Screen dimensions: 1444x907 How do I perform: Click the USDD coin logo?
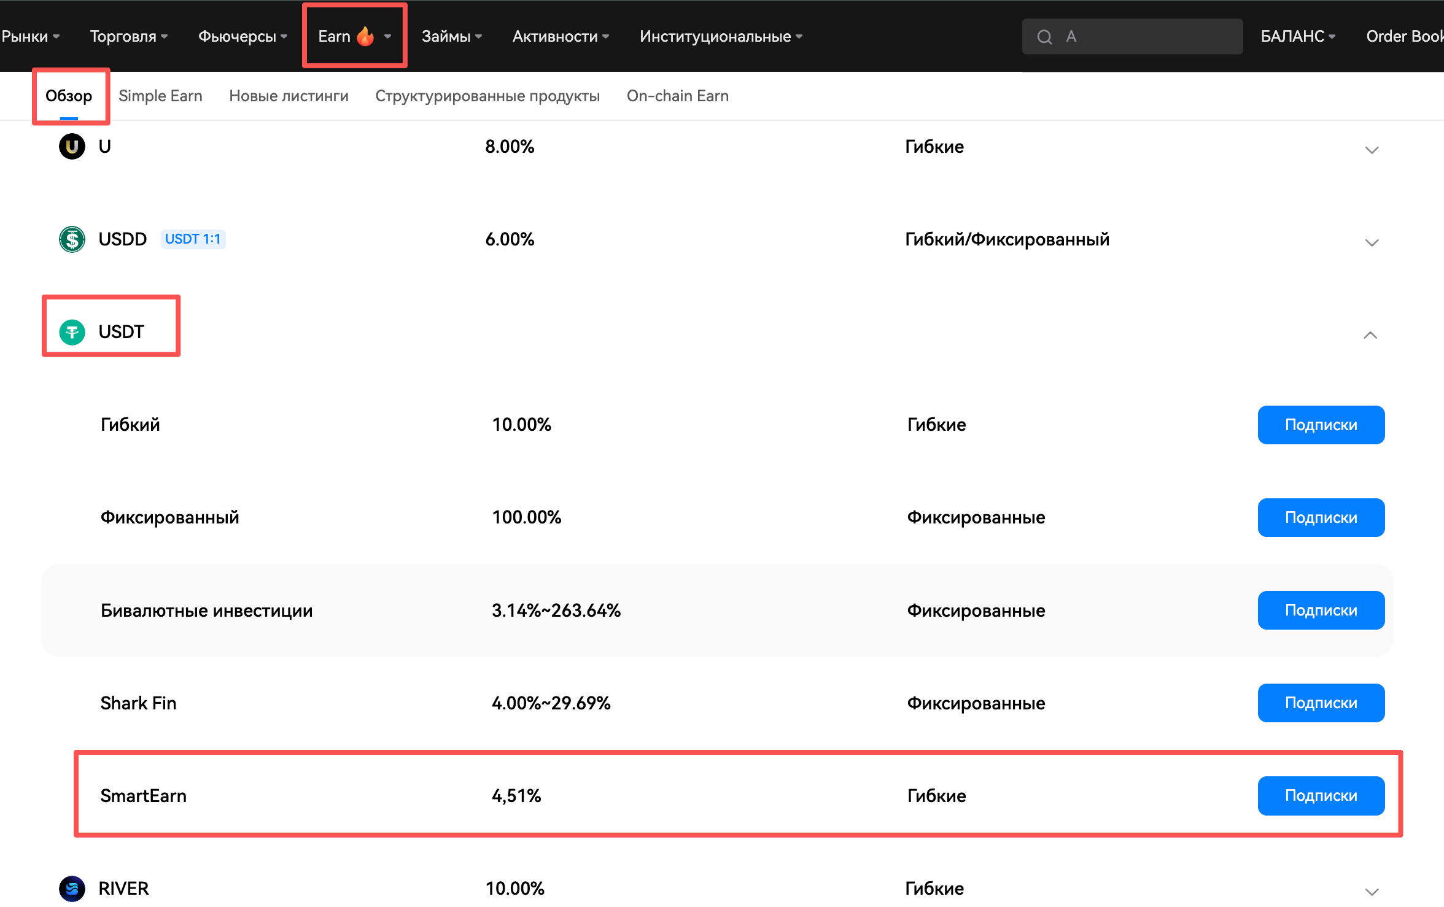(x=72, y=239)
